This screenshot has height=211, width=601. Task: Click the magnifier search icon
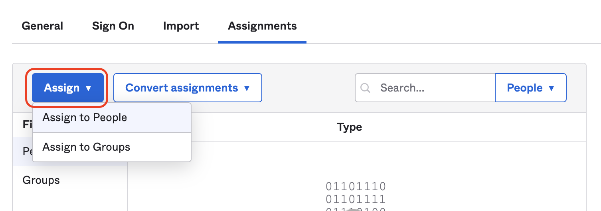tap(365, 88)
